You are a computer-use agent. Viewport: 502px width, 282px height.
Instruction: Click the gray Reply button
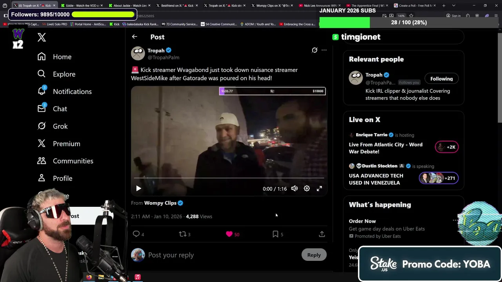pyautogui.click(x=314, y=255)
